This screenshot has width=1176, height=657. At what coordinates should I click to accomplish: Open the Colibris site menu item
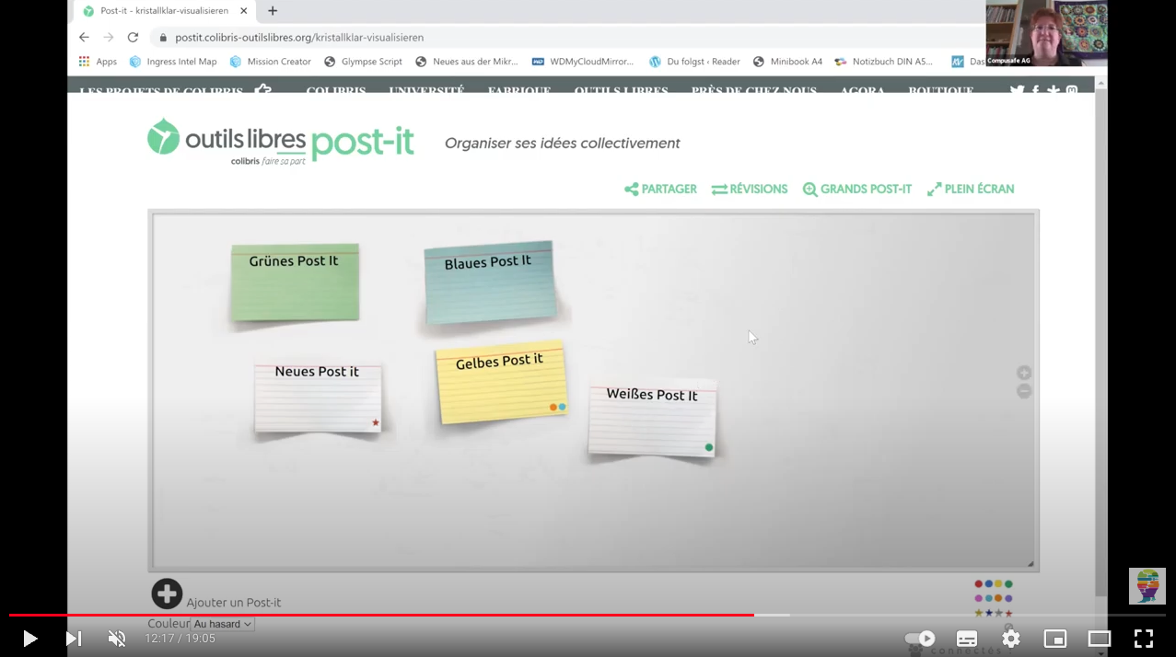coord(336,91)
